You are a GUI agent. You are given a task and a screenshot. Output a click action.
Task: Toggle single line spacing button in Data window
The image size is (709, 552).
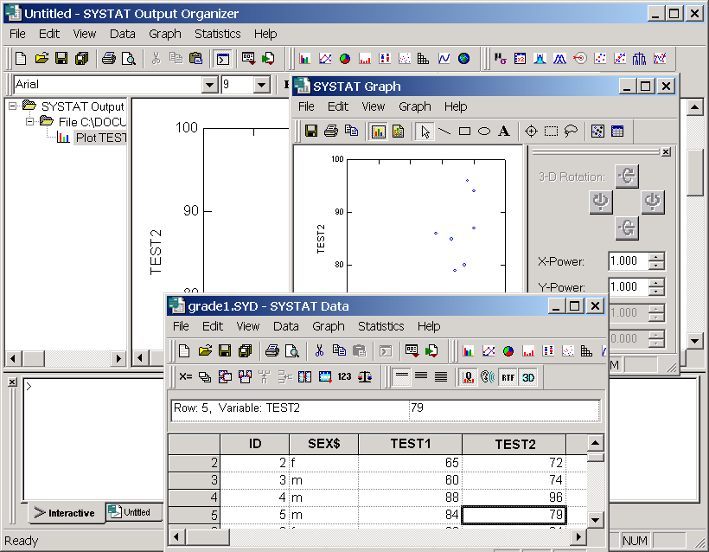(x=401, y=377)
